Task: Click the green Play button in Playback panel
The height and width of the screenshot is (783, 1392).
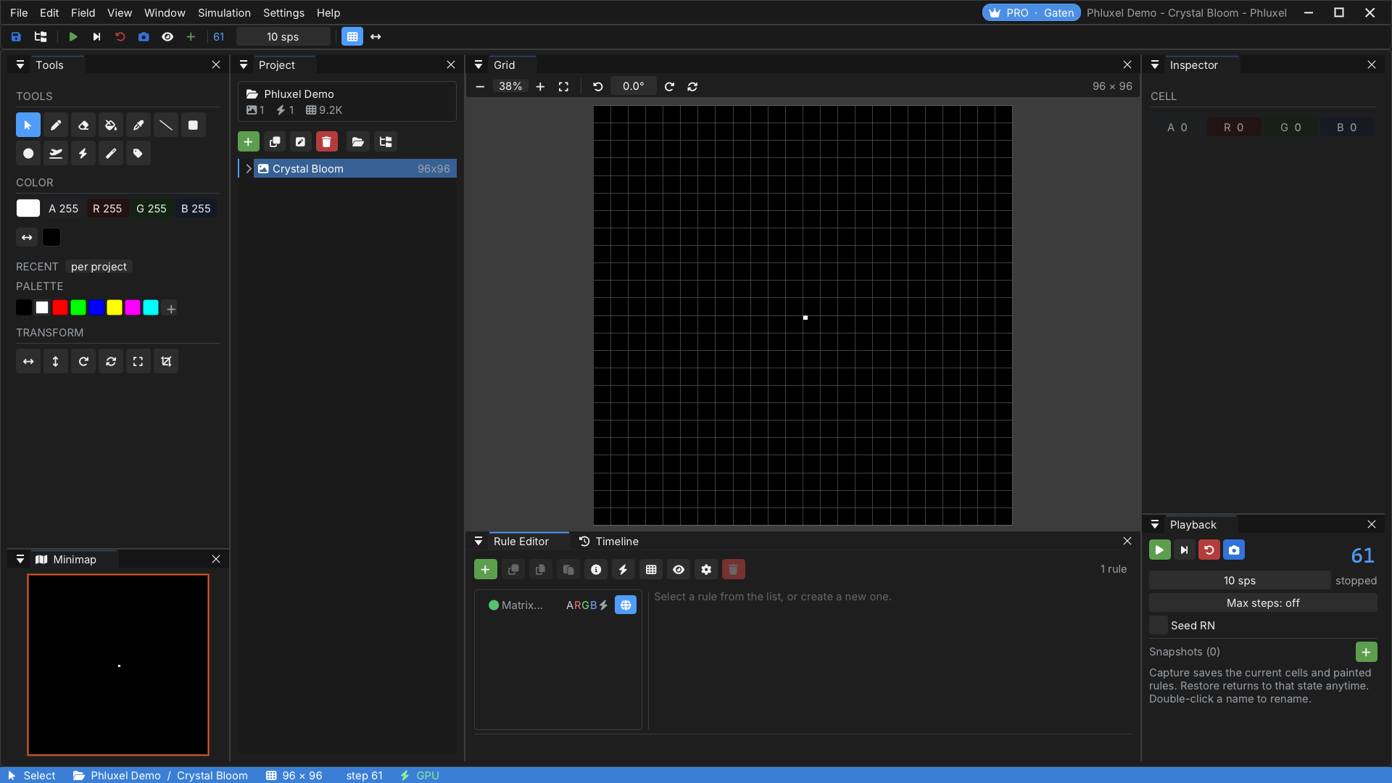Action: click(1160, 550)
